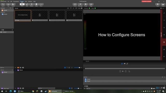Screen dimensions: 166x93
Task: Open the Timers panel
Action: 75,5
